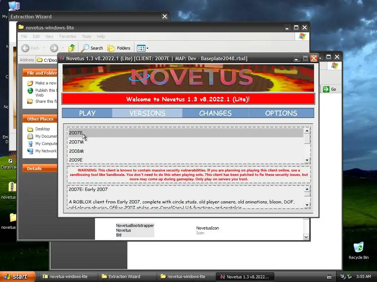This screenshot has width=377, height=282.
Task: Select the 2008M client entry
Action: tap(186, 151)
